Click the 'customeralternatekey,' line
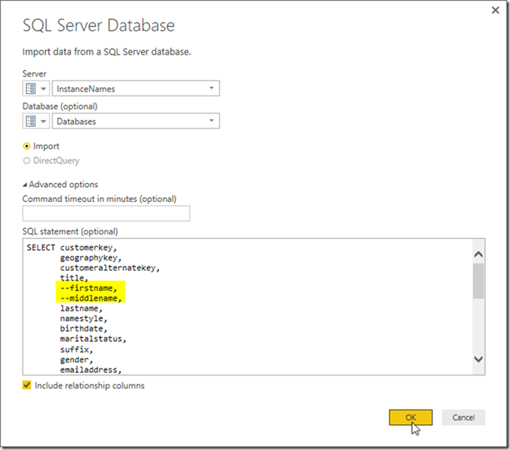Viewport: 510px width, 450px height. click(x=110, y=268)
